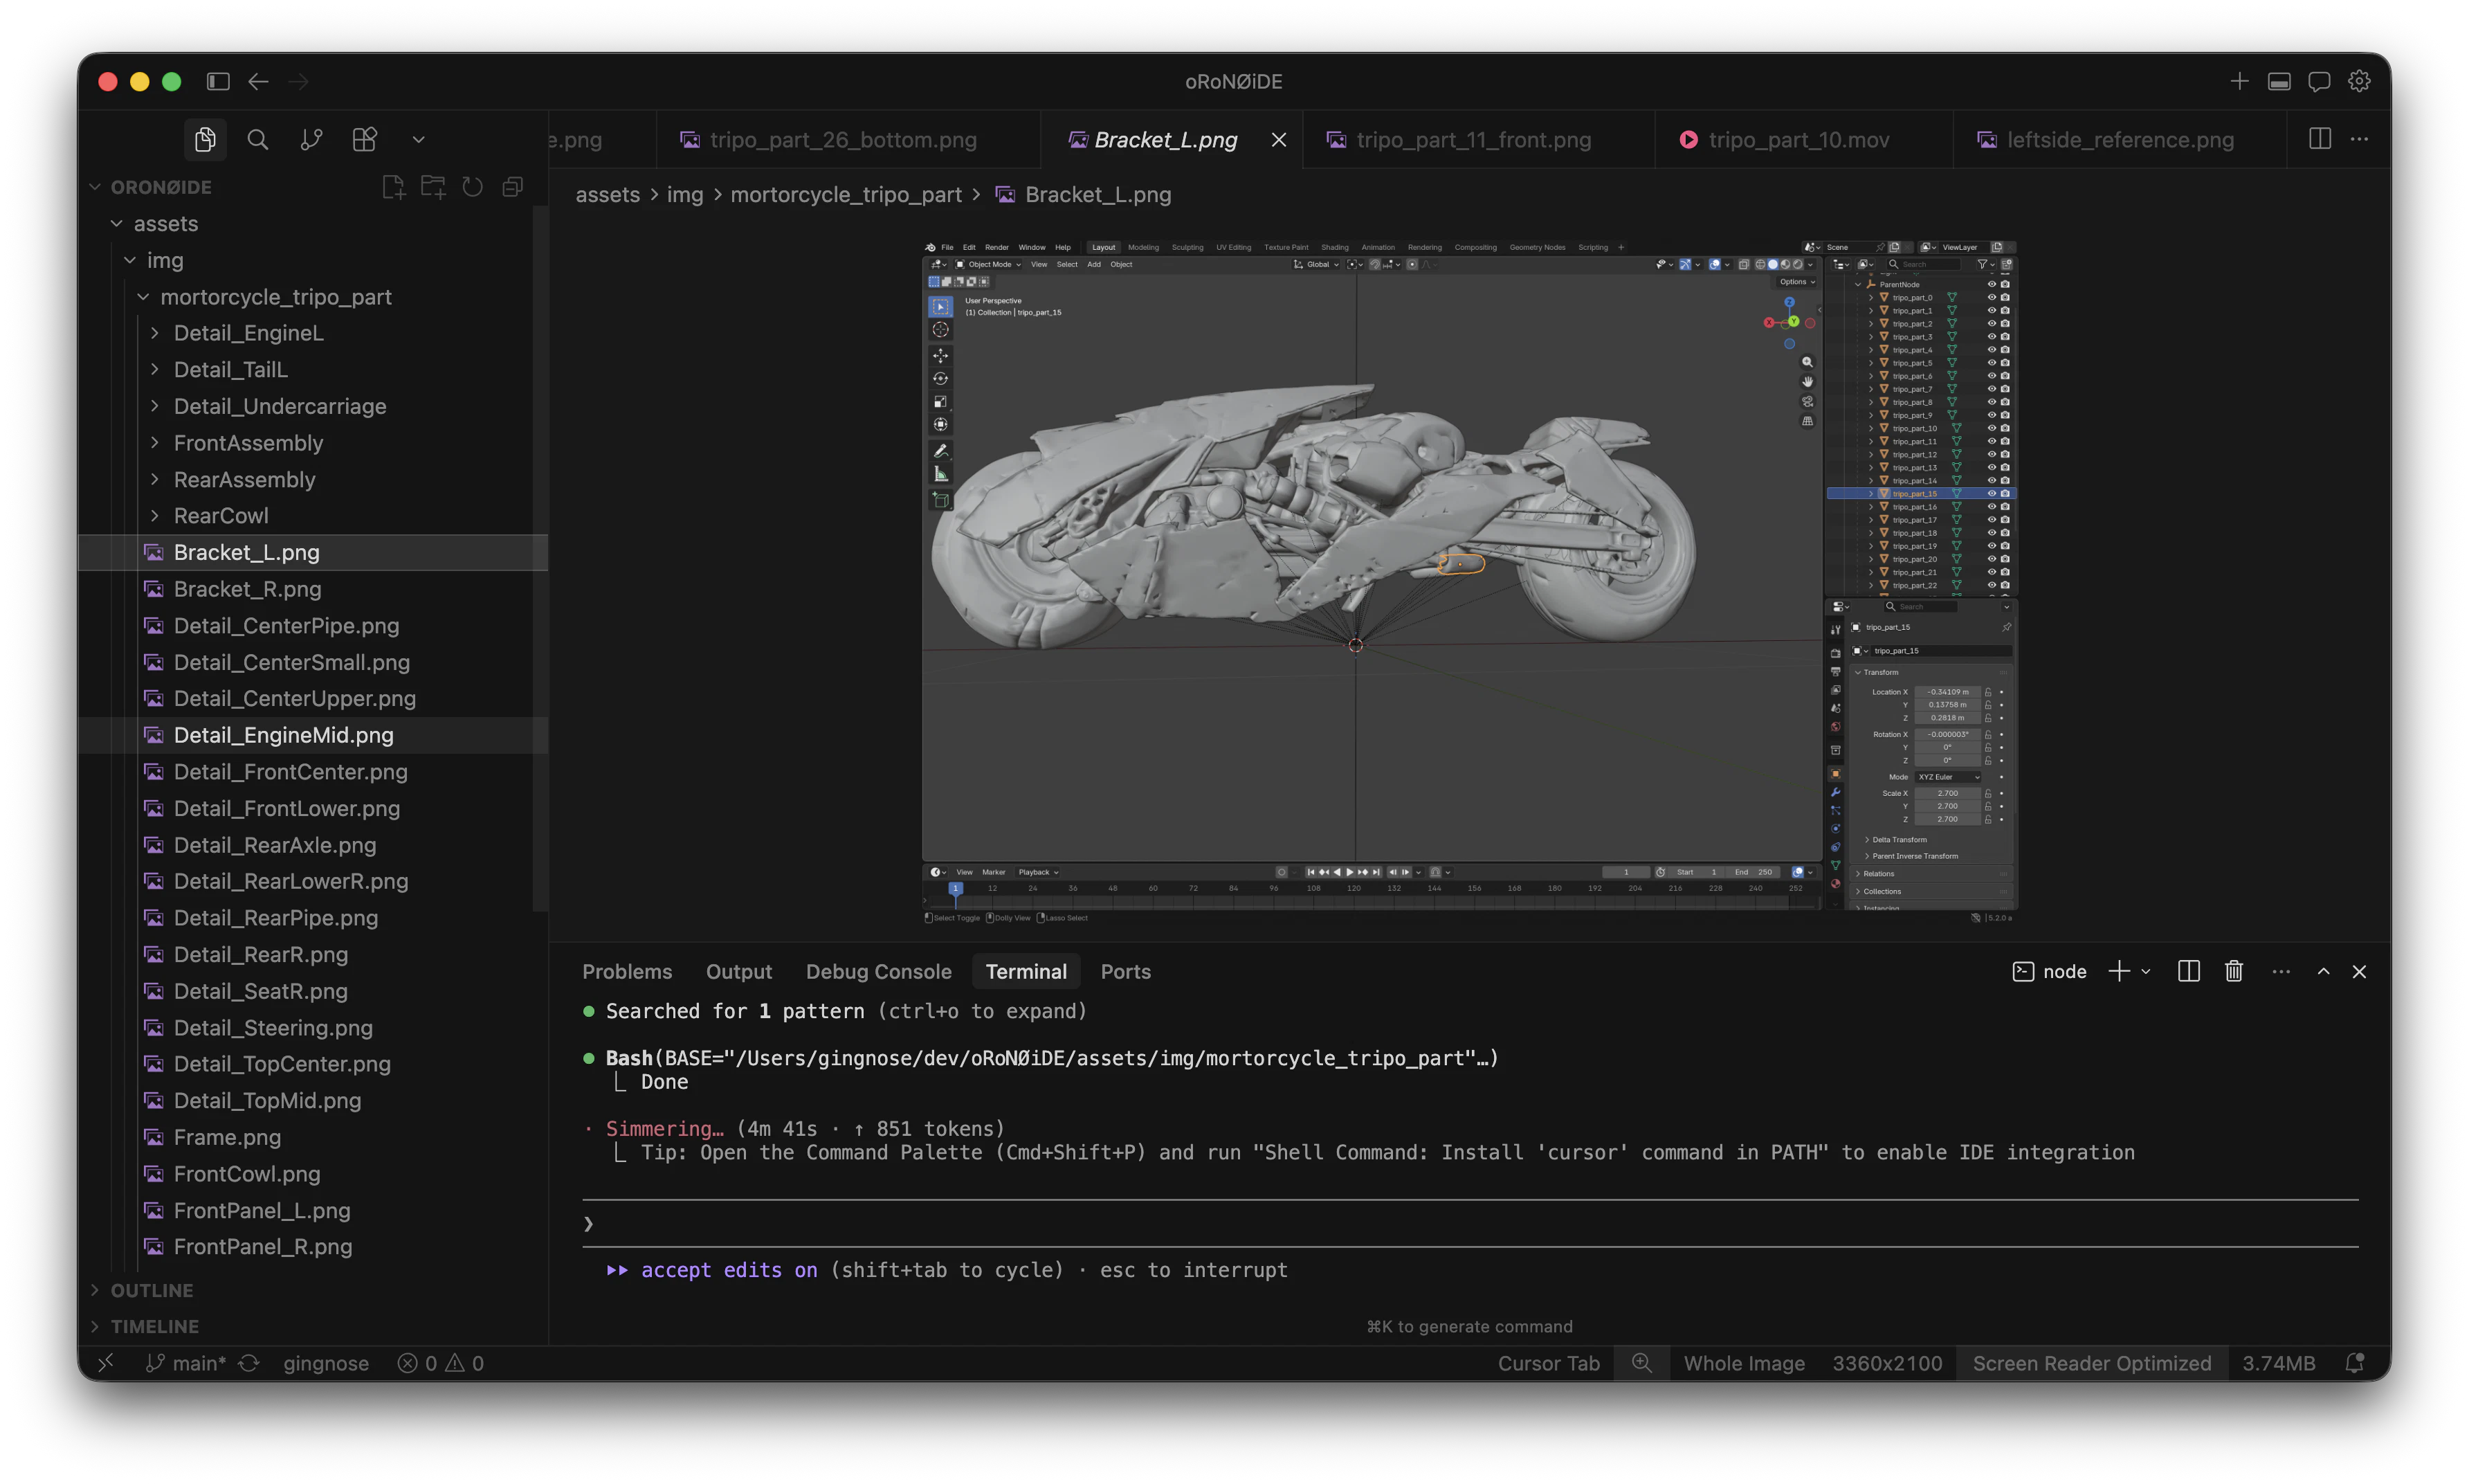Create a new file in the explorer

pyautogui.click(x=394, y=187)
